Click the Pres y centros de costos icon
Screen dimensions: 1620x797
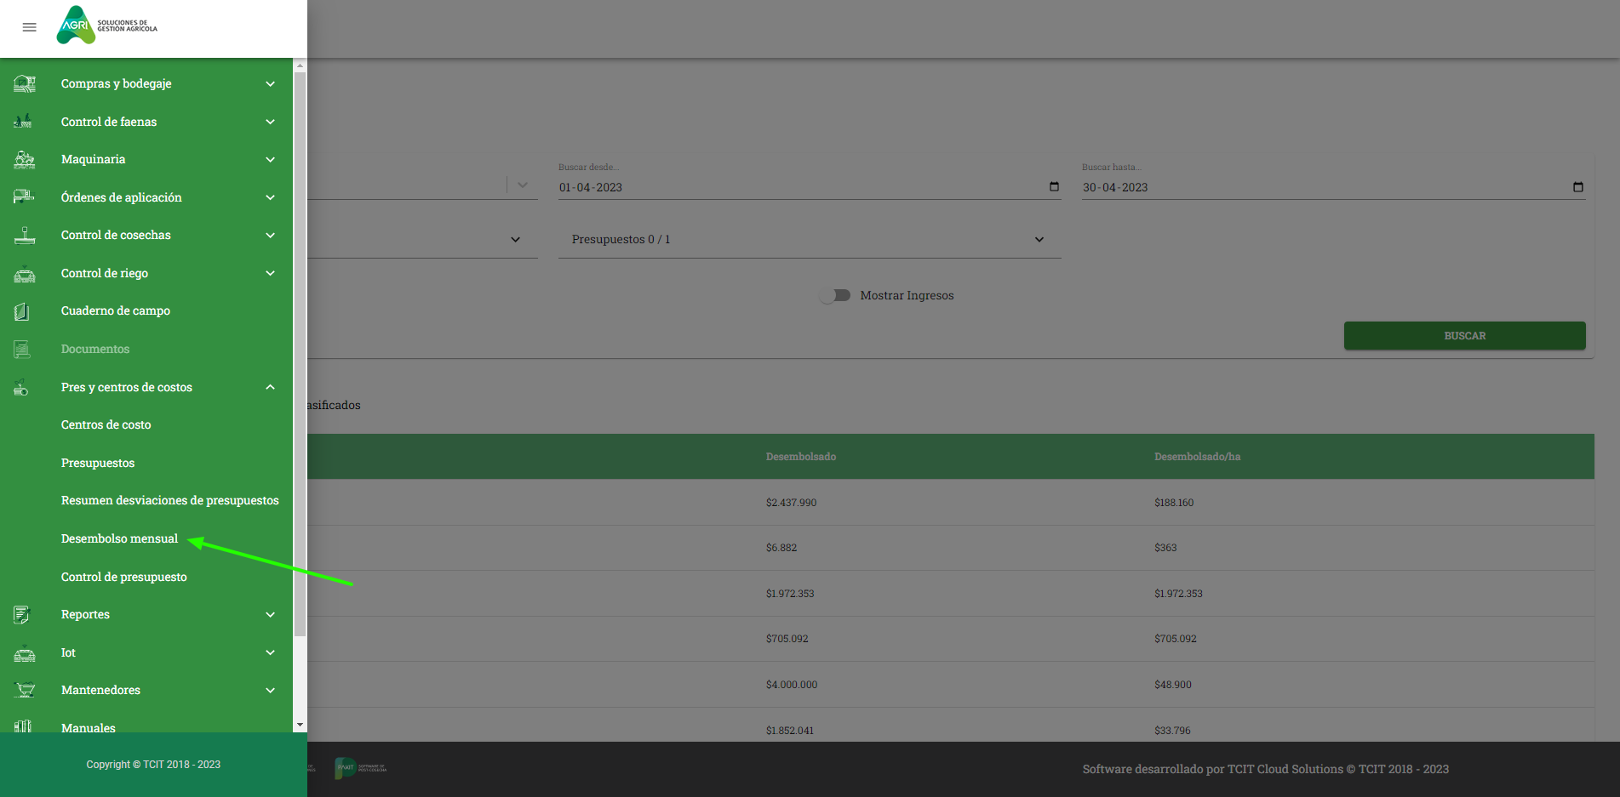tap(21, 387)
